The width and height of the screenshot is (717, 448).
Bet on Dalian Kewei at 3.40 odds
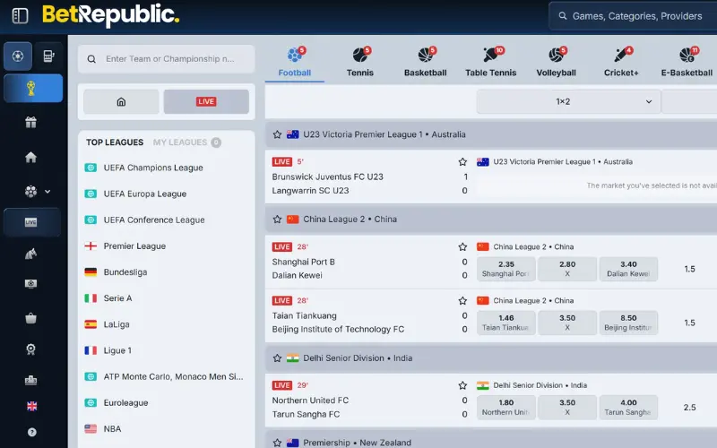pyautogui.click(x=628, y=269)
